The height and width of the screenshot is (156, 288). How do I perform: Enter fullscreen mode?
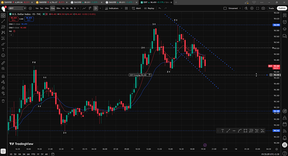258,8
